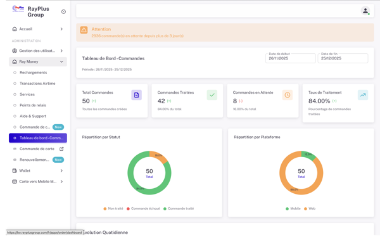The image size is (380, 242).
Task: Click the Commandes en Attente card
Action: click(x=263, y=101)
